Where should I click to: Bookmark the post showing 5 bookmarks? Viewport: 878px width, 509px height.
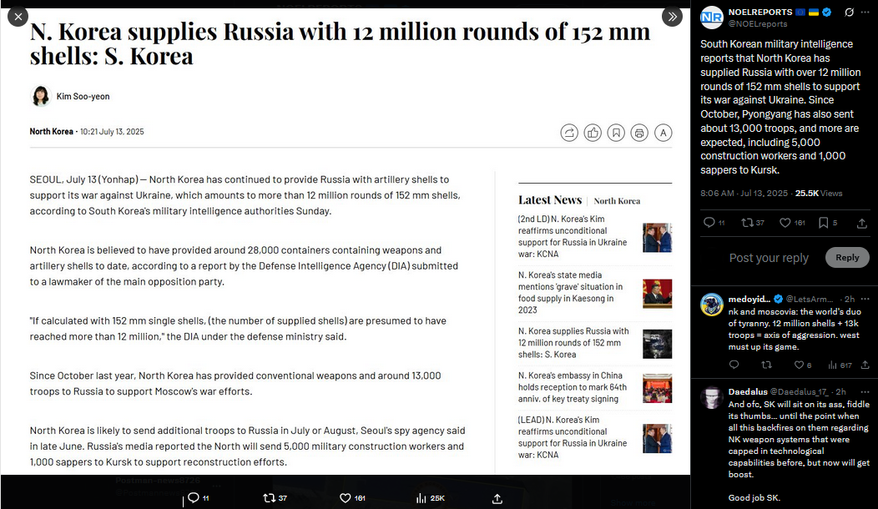tap(823, 223)
